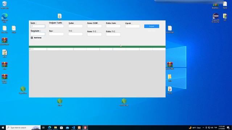Open Visual Studio Code from the taskbar
The width and height of the screenshot is (232, 130).
[x=73, y=127]
